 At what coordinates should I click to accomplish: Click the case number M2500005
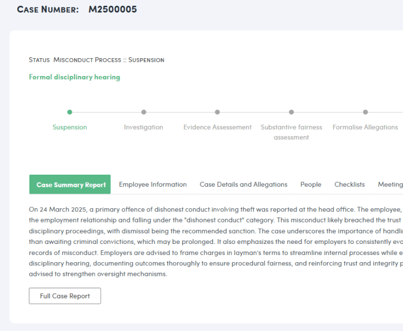[x=112, y=9]
